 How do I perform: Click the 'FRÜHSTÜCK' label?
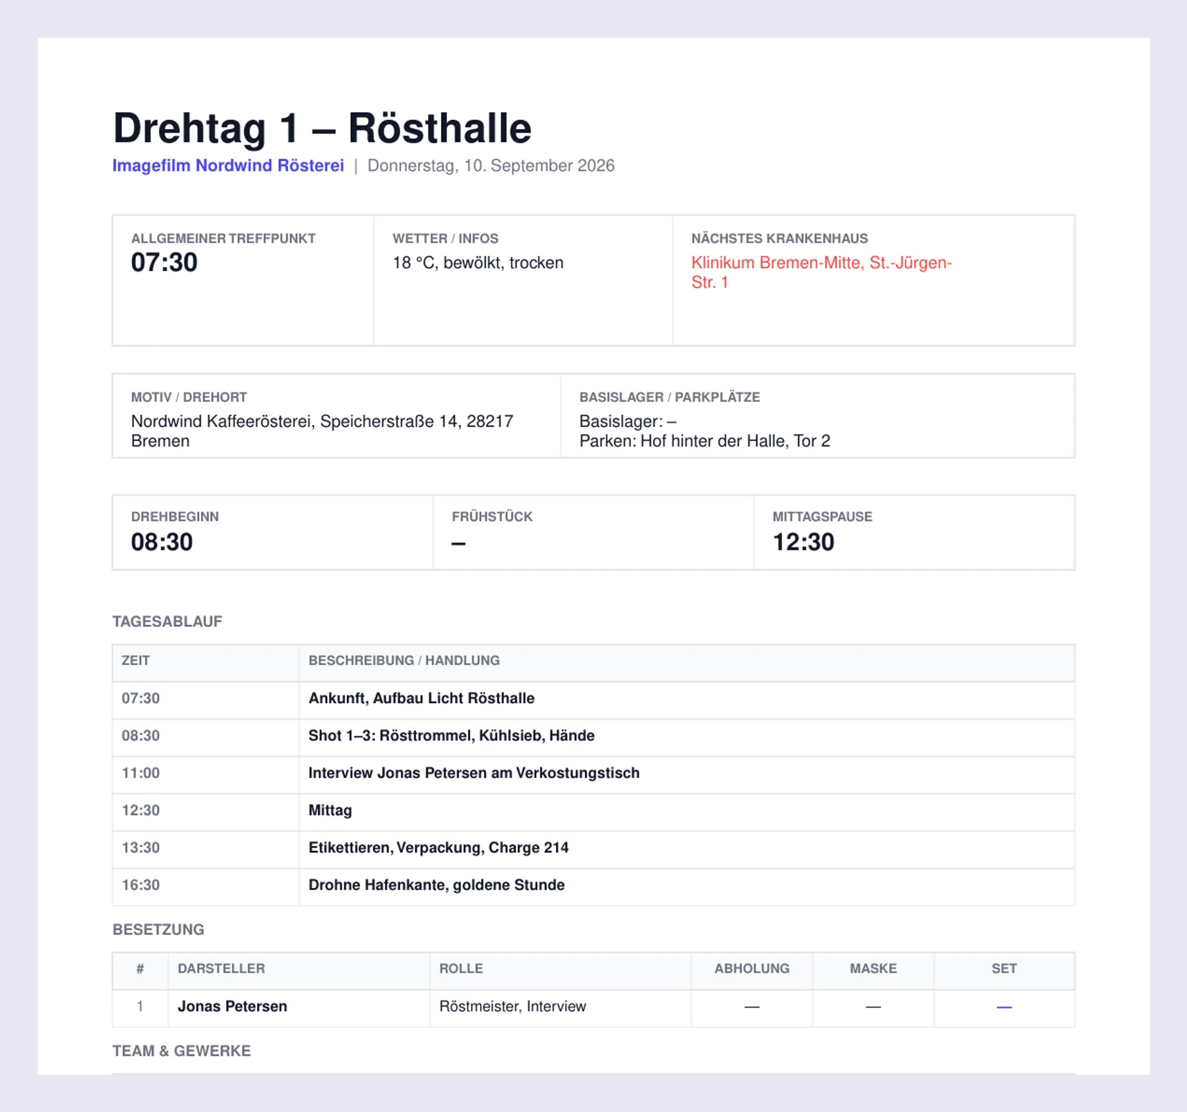pos(492,517)
